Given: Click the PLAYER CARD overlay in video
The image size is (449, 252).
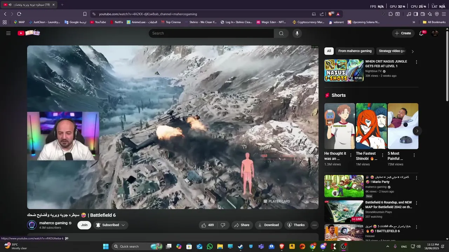Looking at the screenshot, I should (x=277, y=201).
